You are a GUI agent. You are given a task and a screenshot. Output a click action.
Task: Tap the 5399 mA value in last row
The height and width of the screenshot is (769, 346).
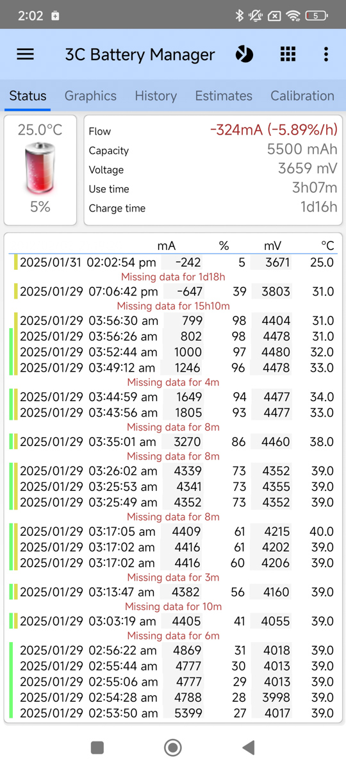188,713
